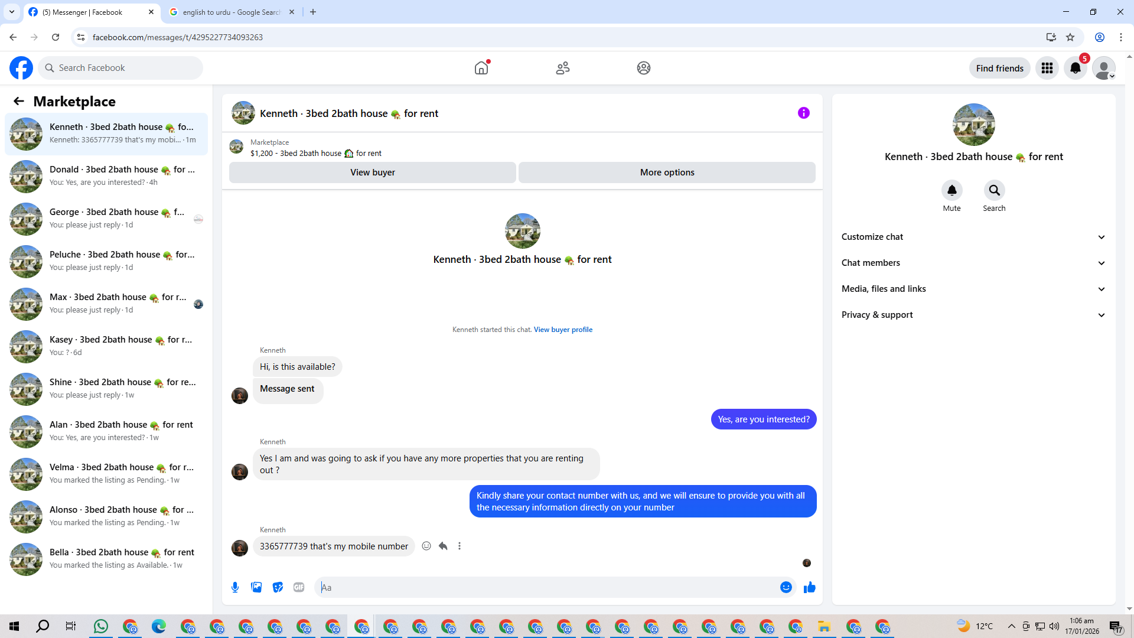The width and height of the screenshot is (1134, 638).
Task: Expand Media, files and links section
Action: pyautogui.click(x=973, y=289)
